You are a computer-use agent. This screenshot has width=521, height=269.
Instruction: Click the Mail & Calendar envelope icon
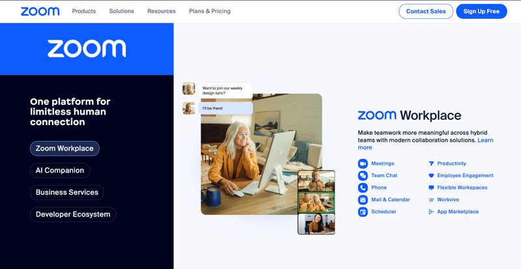click(x=363, y=199)
